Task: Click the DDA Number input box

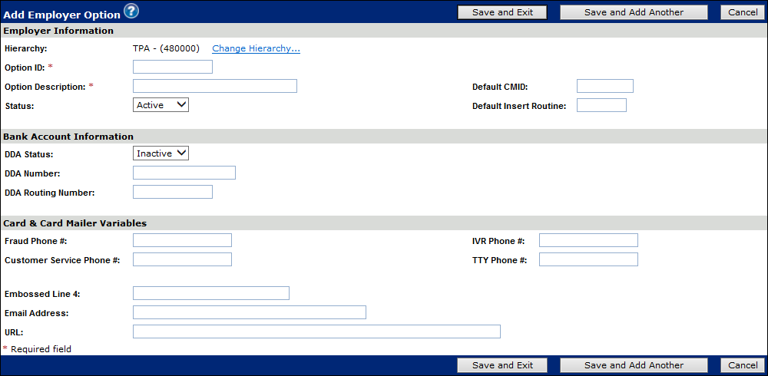Action: [x=184, y=173]
